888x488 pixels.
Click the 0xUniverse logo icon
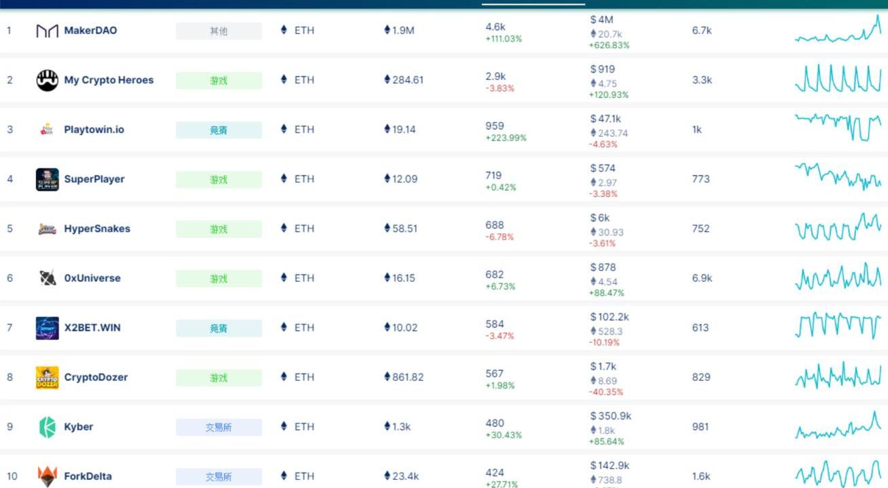coord(47,278)
